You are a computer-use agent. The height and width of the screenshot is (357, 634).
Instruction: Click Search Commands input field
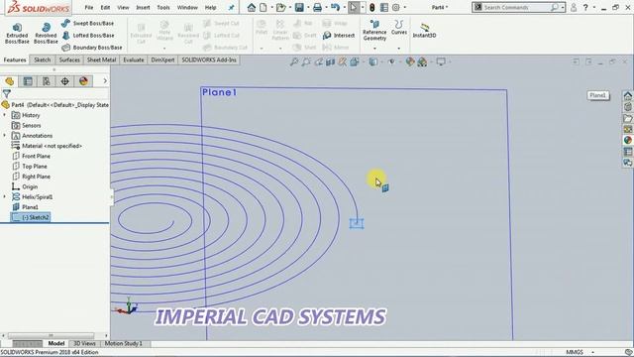pyautogui.click(x=514, y=7)
